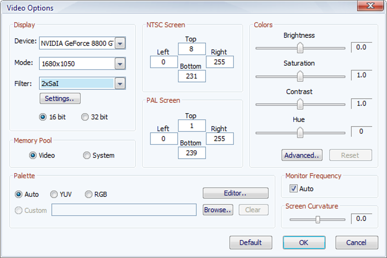This screenshot has width=387, height=258.
Task: Click PAL Screen Left input field
Action: coord(164,138)
